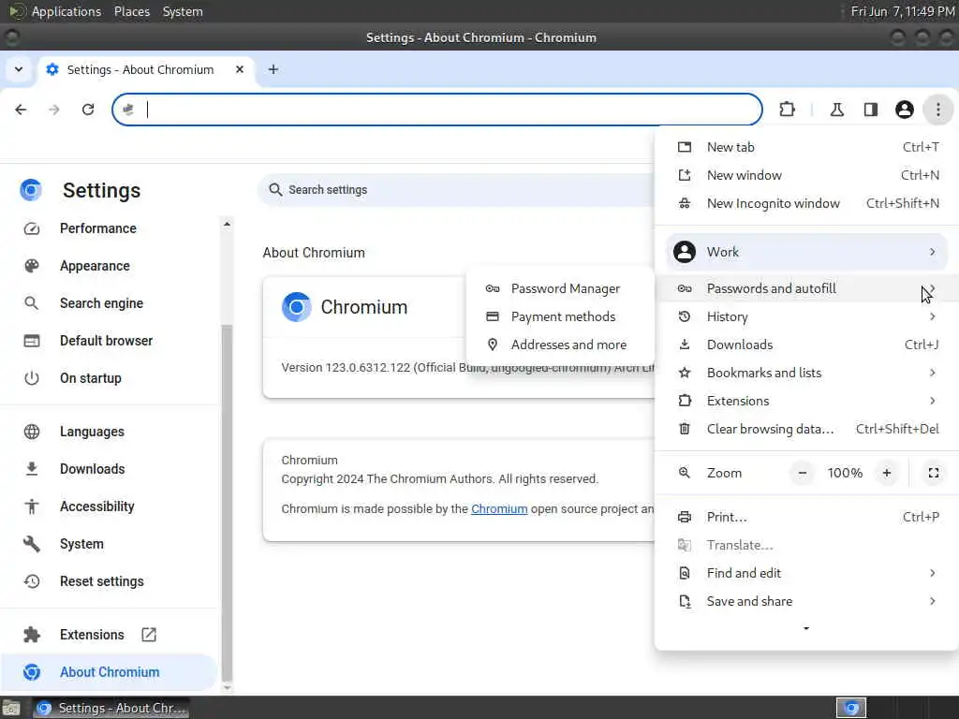Click the site info icon in address bar
Image resolution: width=959 pixels, height=719 pixels.
coord(128,110)
